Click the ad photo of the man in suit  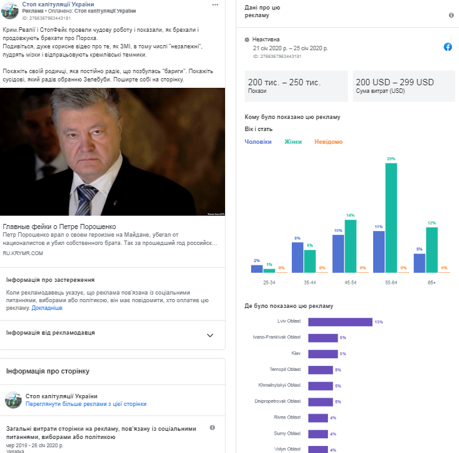tap(113, 152)
